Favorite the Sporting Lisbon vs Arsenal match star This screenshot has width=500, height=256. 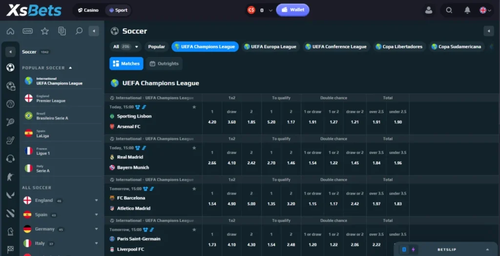point(194,107)
